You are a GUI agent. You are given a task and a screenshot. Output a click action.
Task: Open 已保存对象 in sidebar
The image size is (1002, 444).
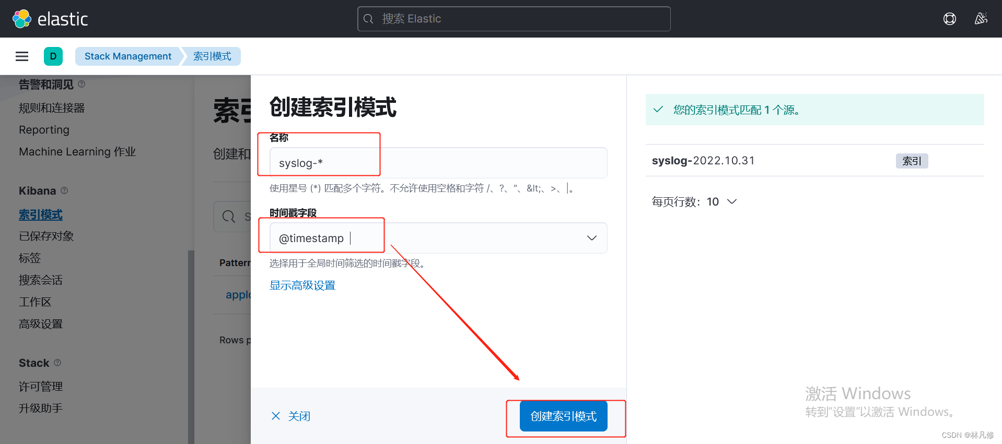46,236
